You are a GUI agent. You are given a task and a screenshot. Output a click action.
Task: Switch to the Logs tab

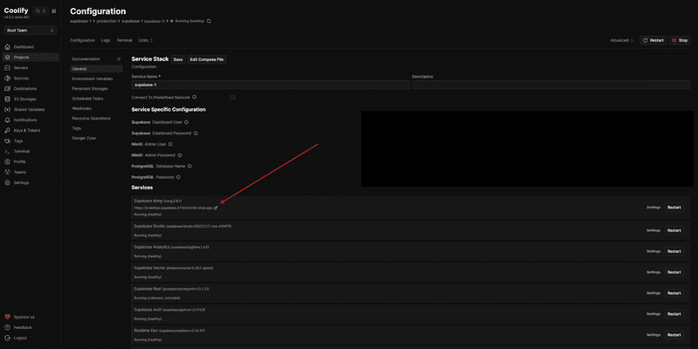106,40
